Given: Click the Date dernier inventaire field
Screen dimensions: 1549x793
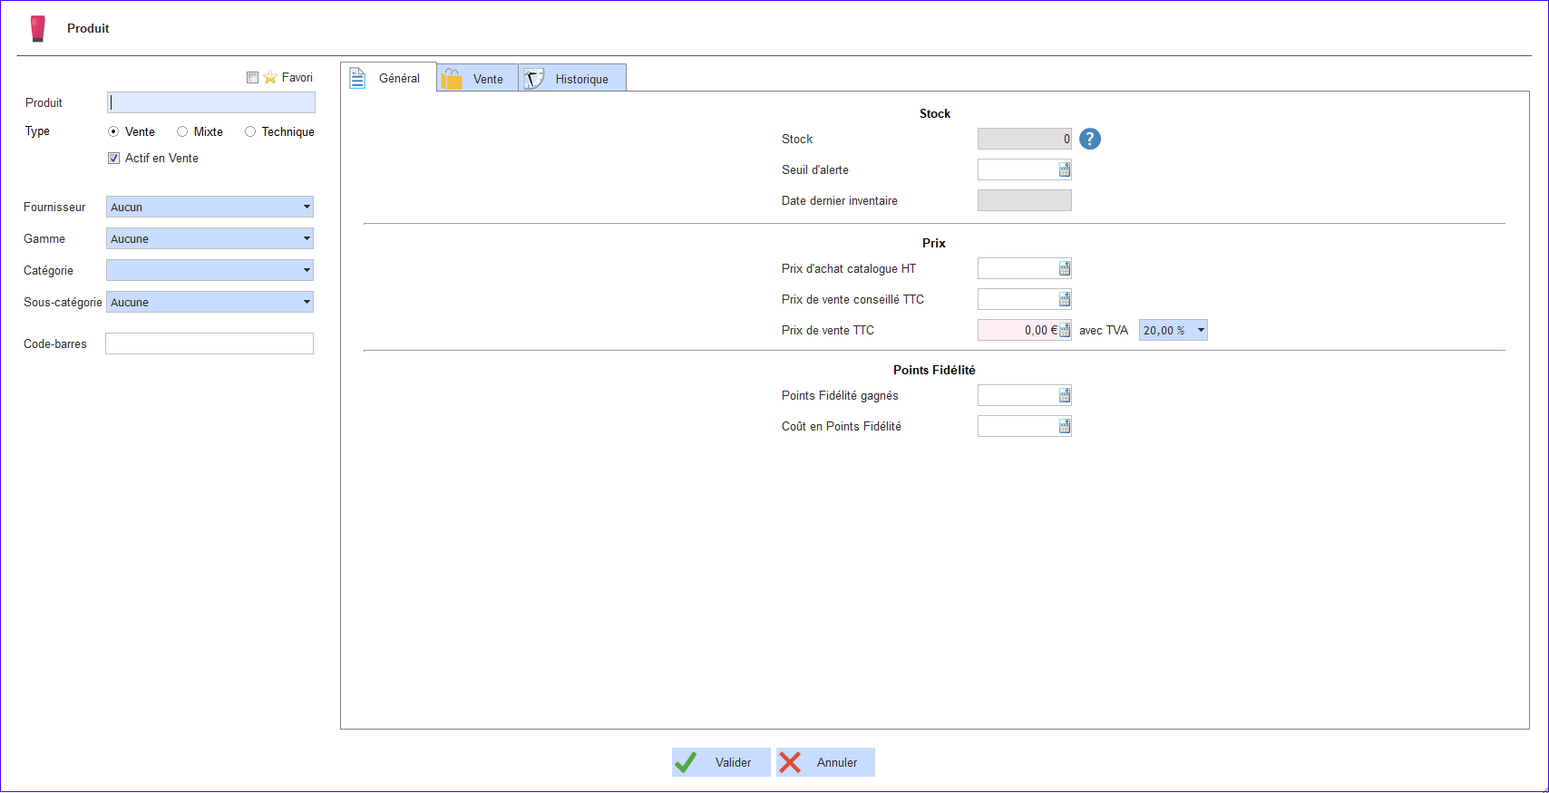Looking at the screenshot, I should (x=1025, y=200).
